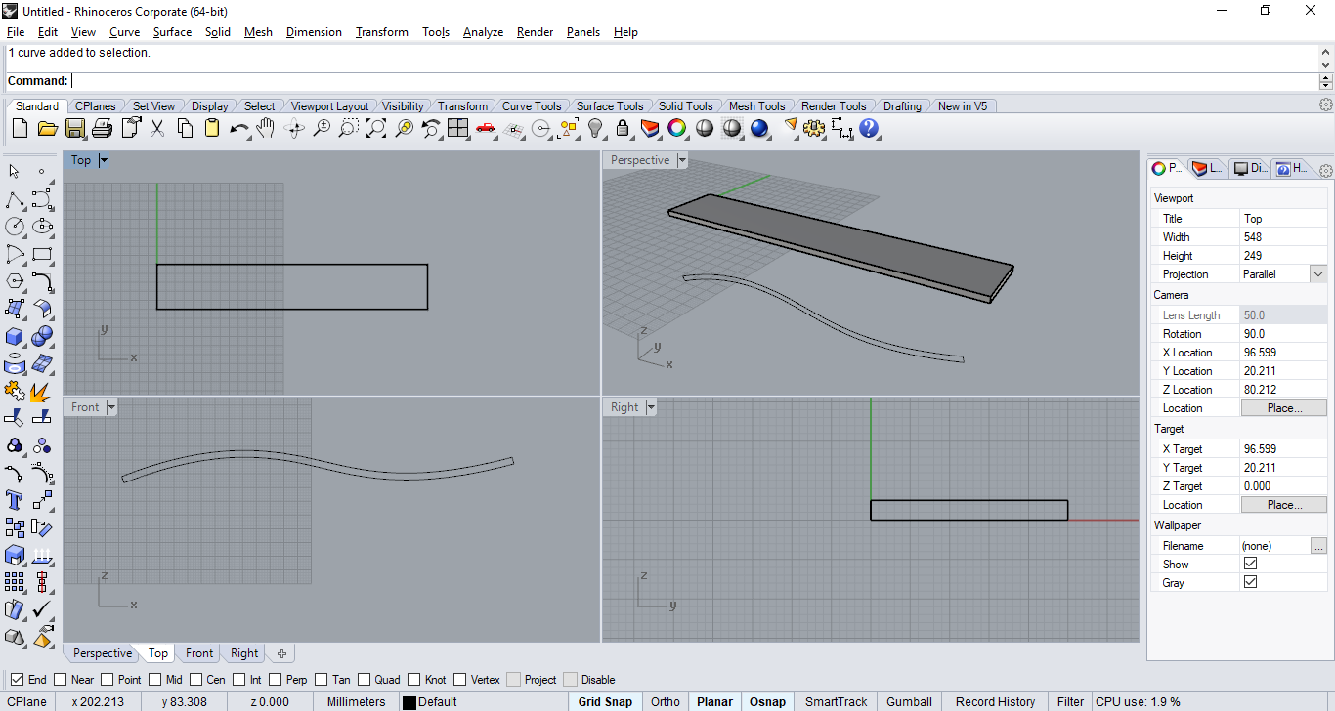Image resolution: width=1335 pixels, height=711 pixels.
Task: Uncheck the Wallpaper Show checkbox
Action: (1250, 564)
